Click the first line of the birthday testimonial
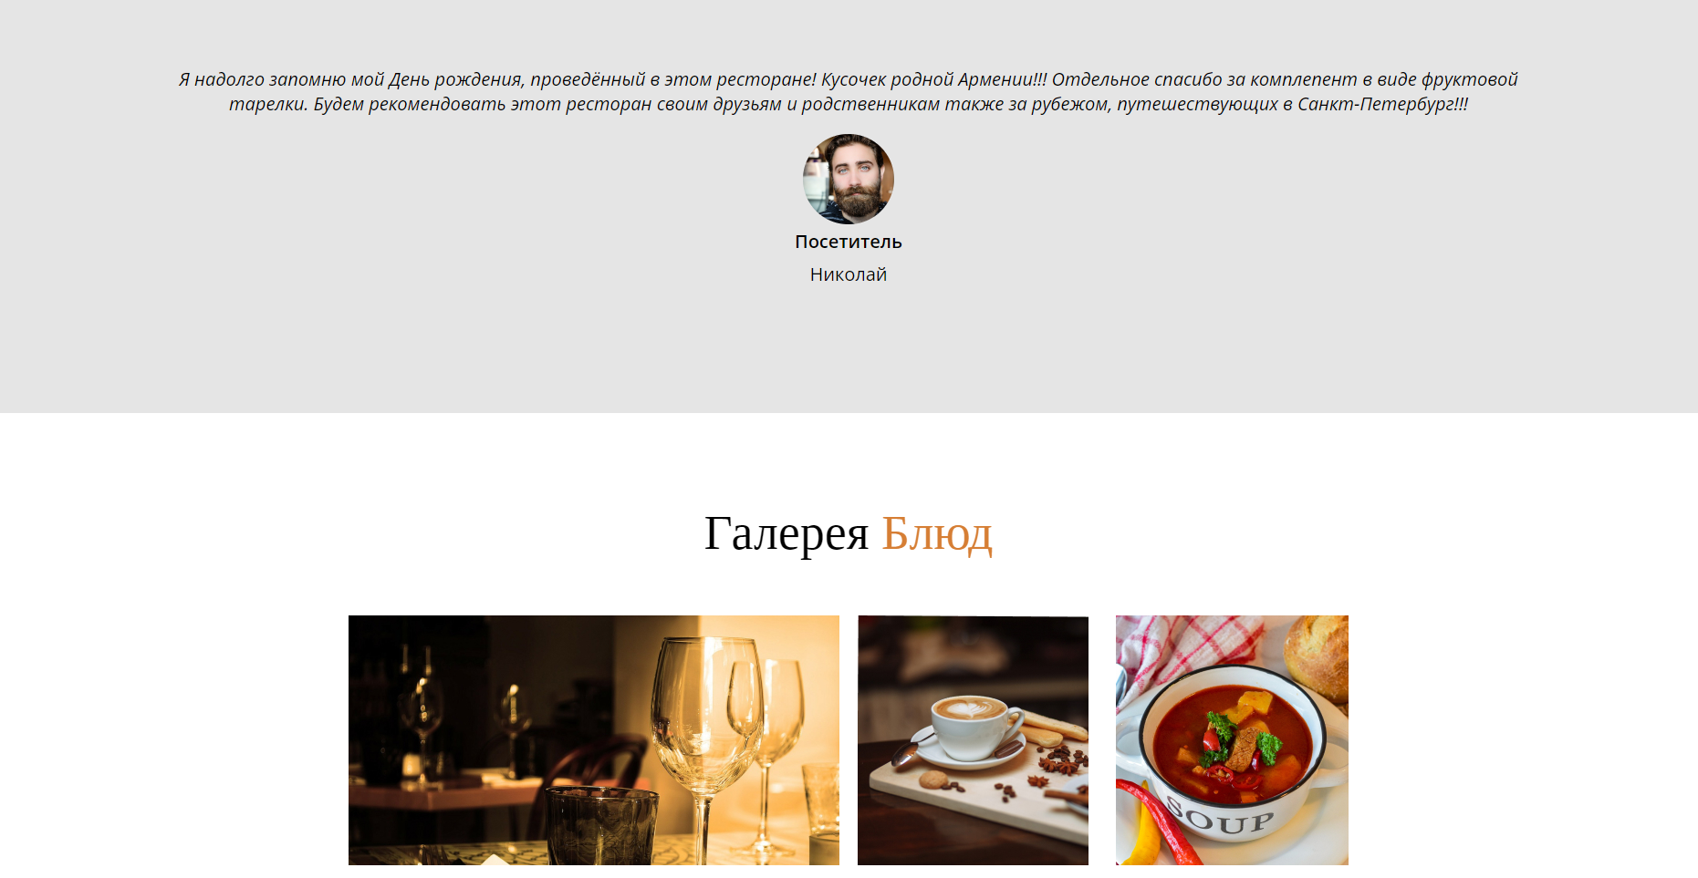Image resolution: width=1698 pixels, height=878 pixels. tap(849, 79)
